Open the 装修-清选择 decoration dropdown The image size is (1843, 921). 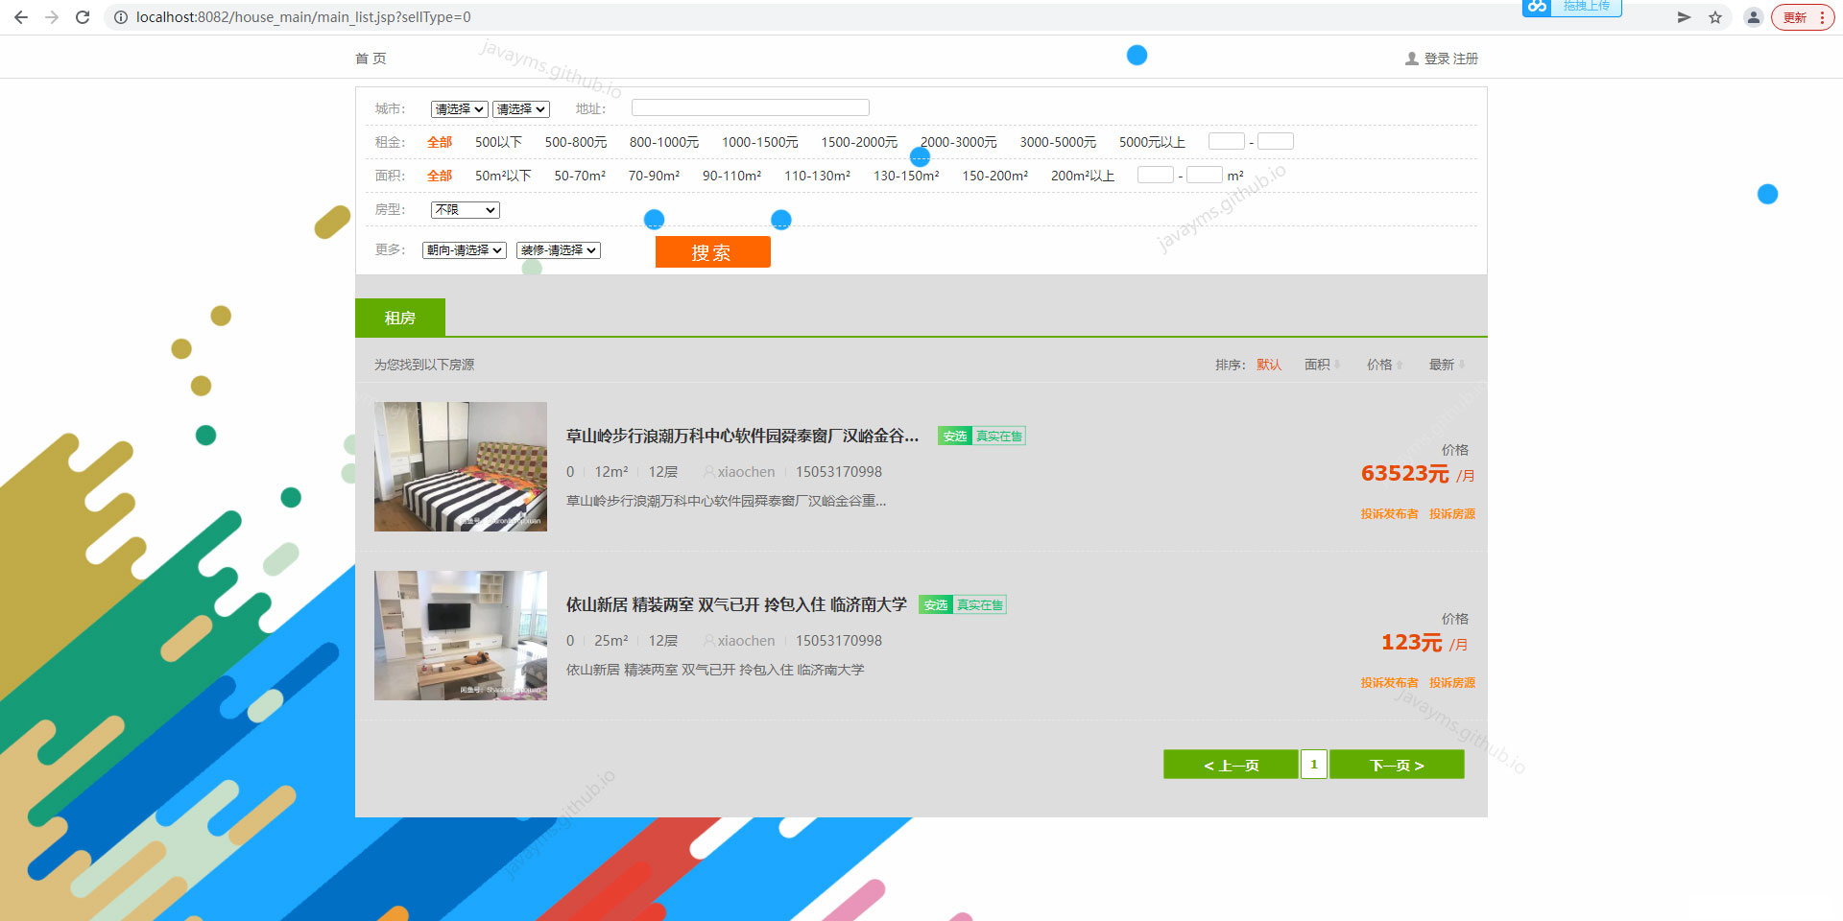coord(559,250)
